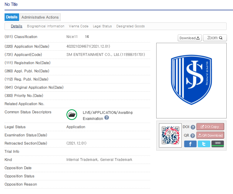Click Internal Trademark, General Trademark text
The height and width of the screenshot is (194, 233).
pyautogui.click(x=99, y=160)
